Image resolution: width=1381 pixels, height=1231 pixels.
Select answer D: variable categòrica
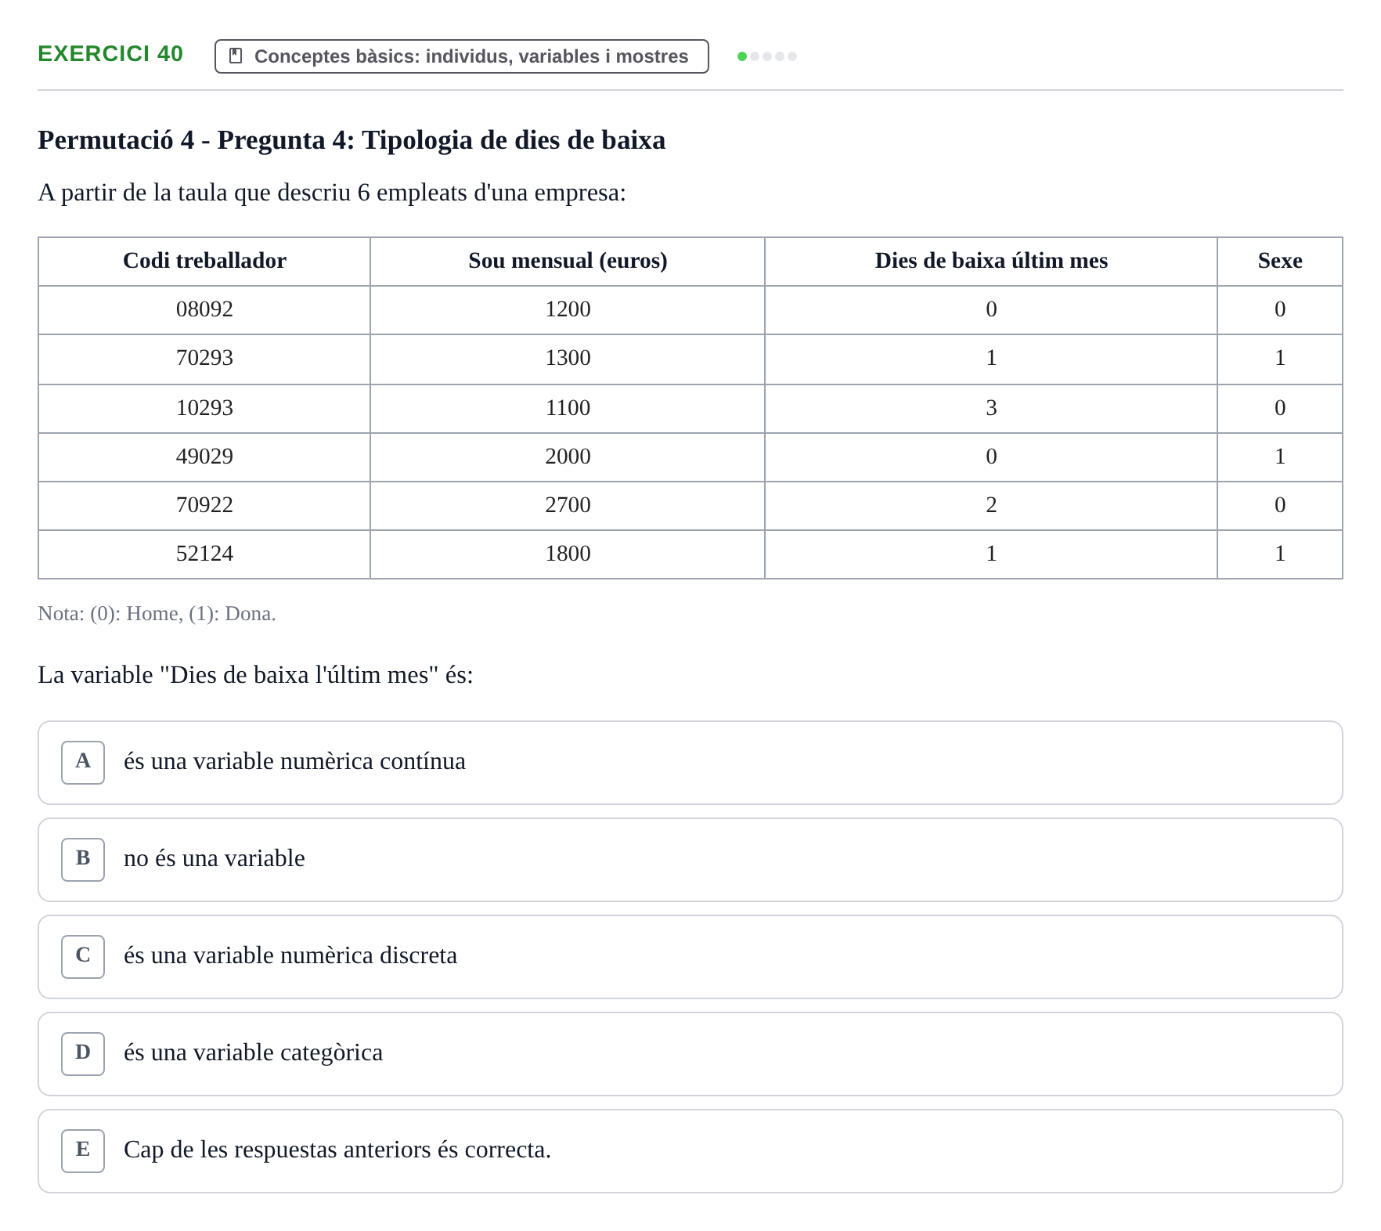pyautogui.click(x=690, y=1054)
